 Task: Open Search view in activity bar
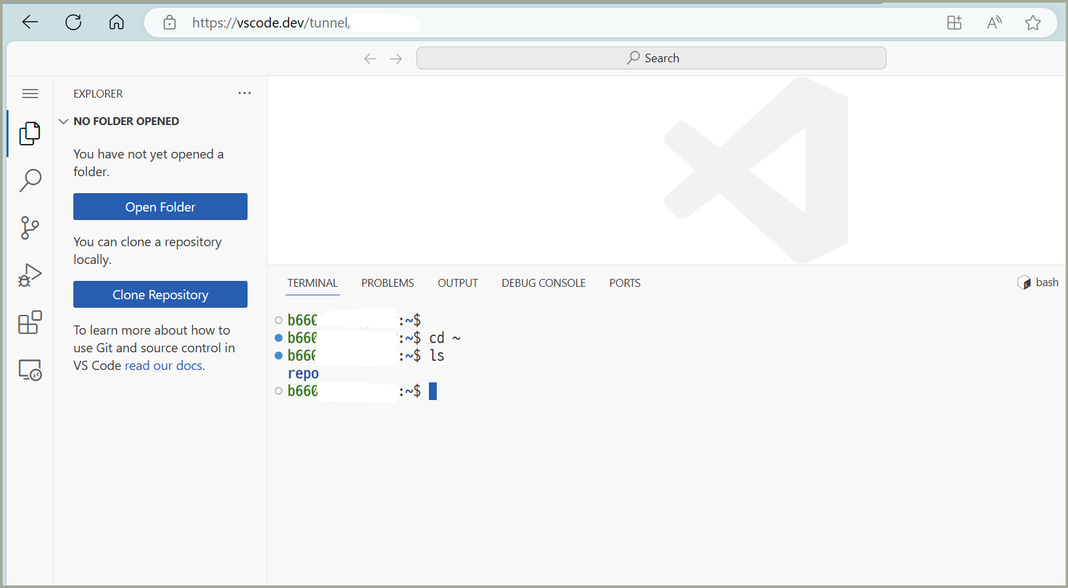tap(30, 180)
